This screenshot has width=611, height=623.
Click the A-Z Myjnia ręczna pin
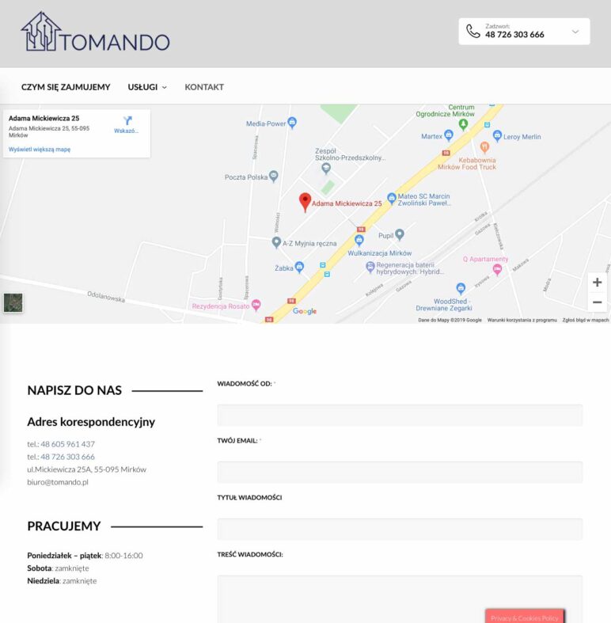(276, 242)
